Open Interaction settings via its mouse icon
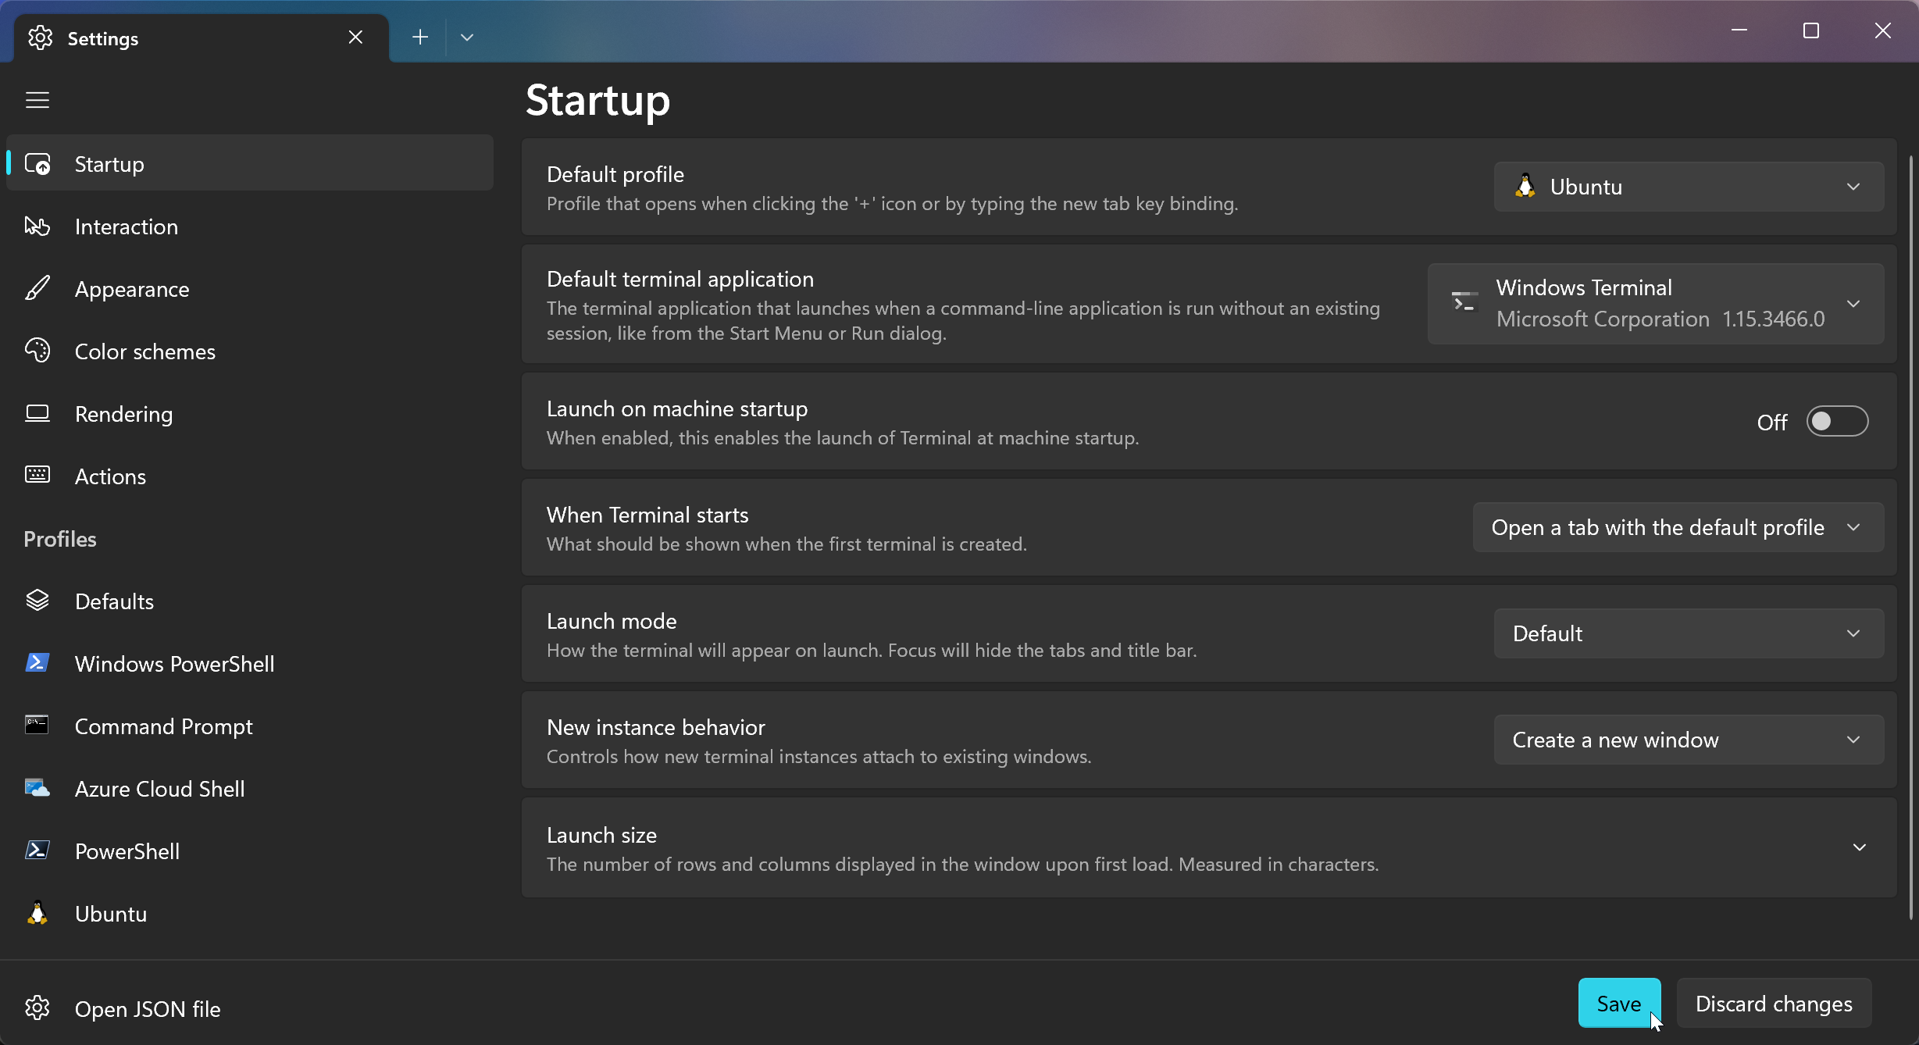 tap(38, 226)
